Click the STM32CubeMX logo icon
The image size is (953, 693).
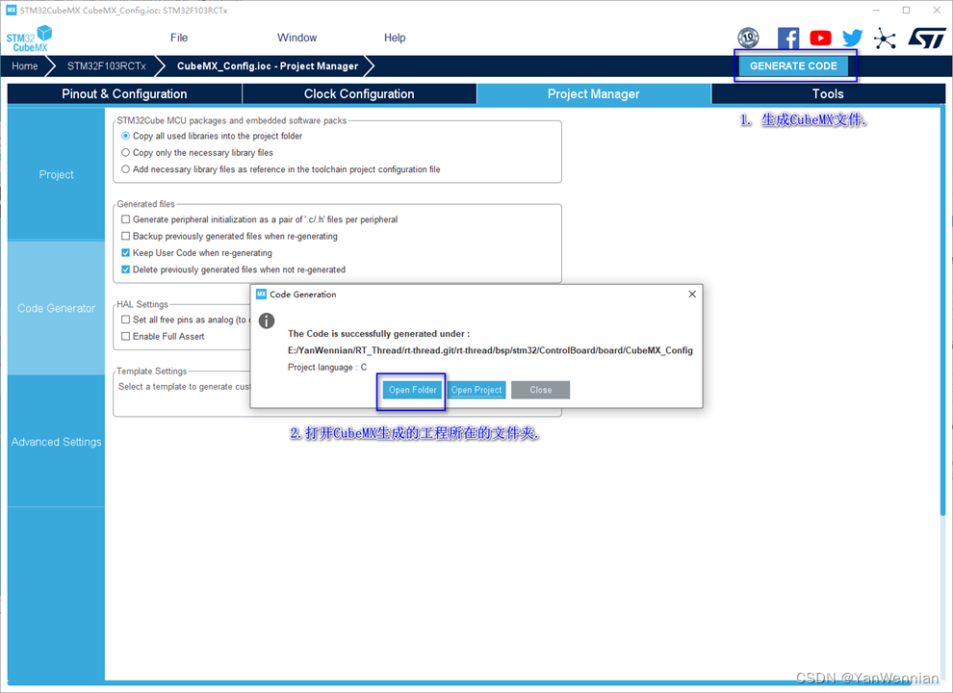pos(29,38)
